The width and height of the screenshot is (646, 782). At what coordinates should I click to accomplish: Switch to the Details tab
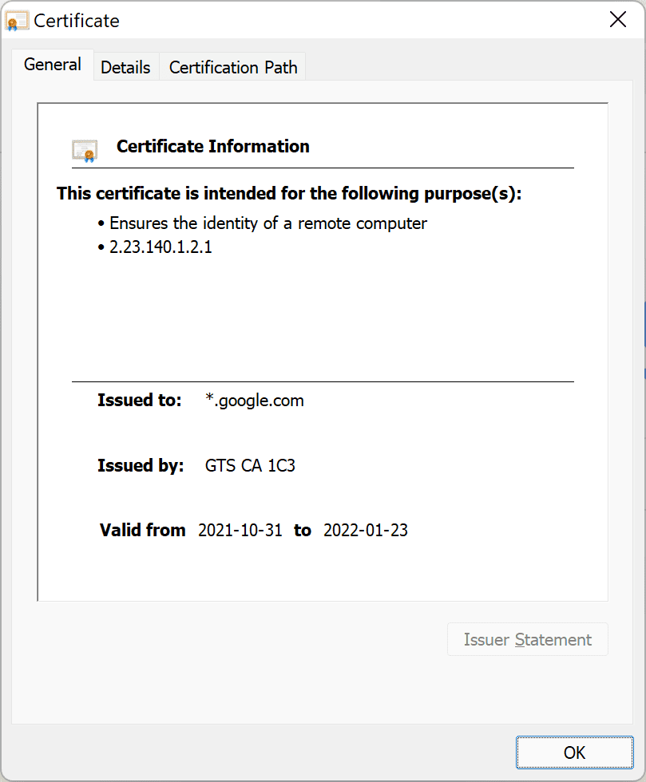click(126, 67)
